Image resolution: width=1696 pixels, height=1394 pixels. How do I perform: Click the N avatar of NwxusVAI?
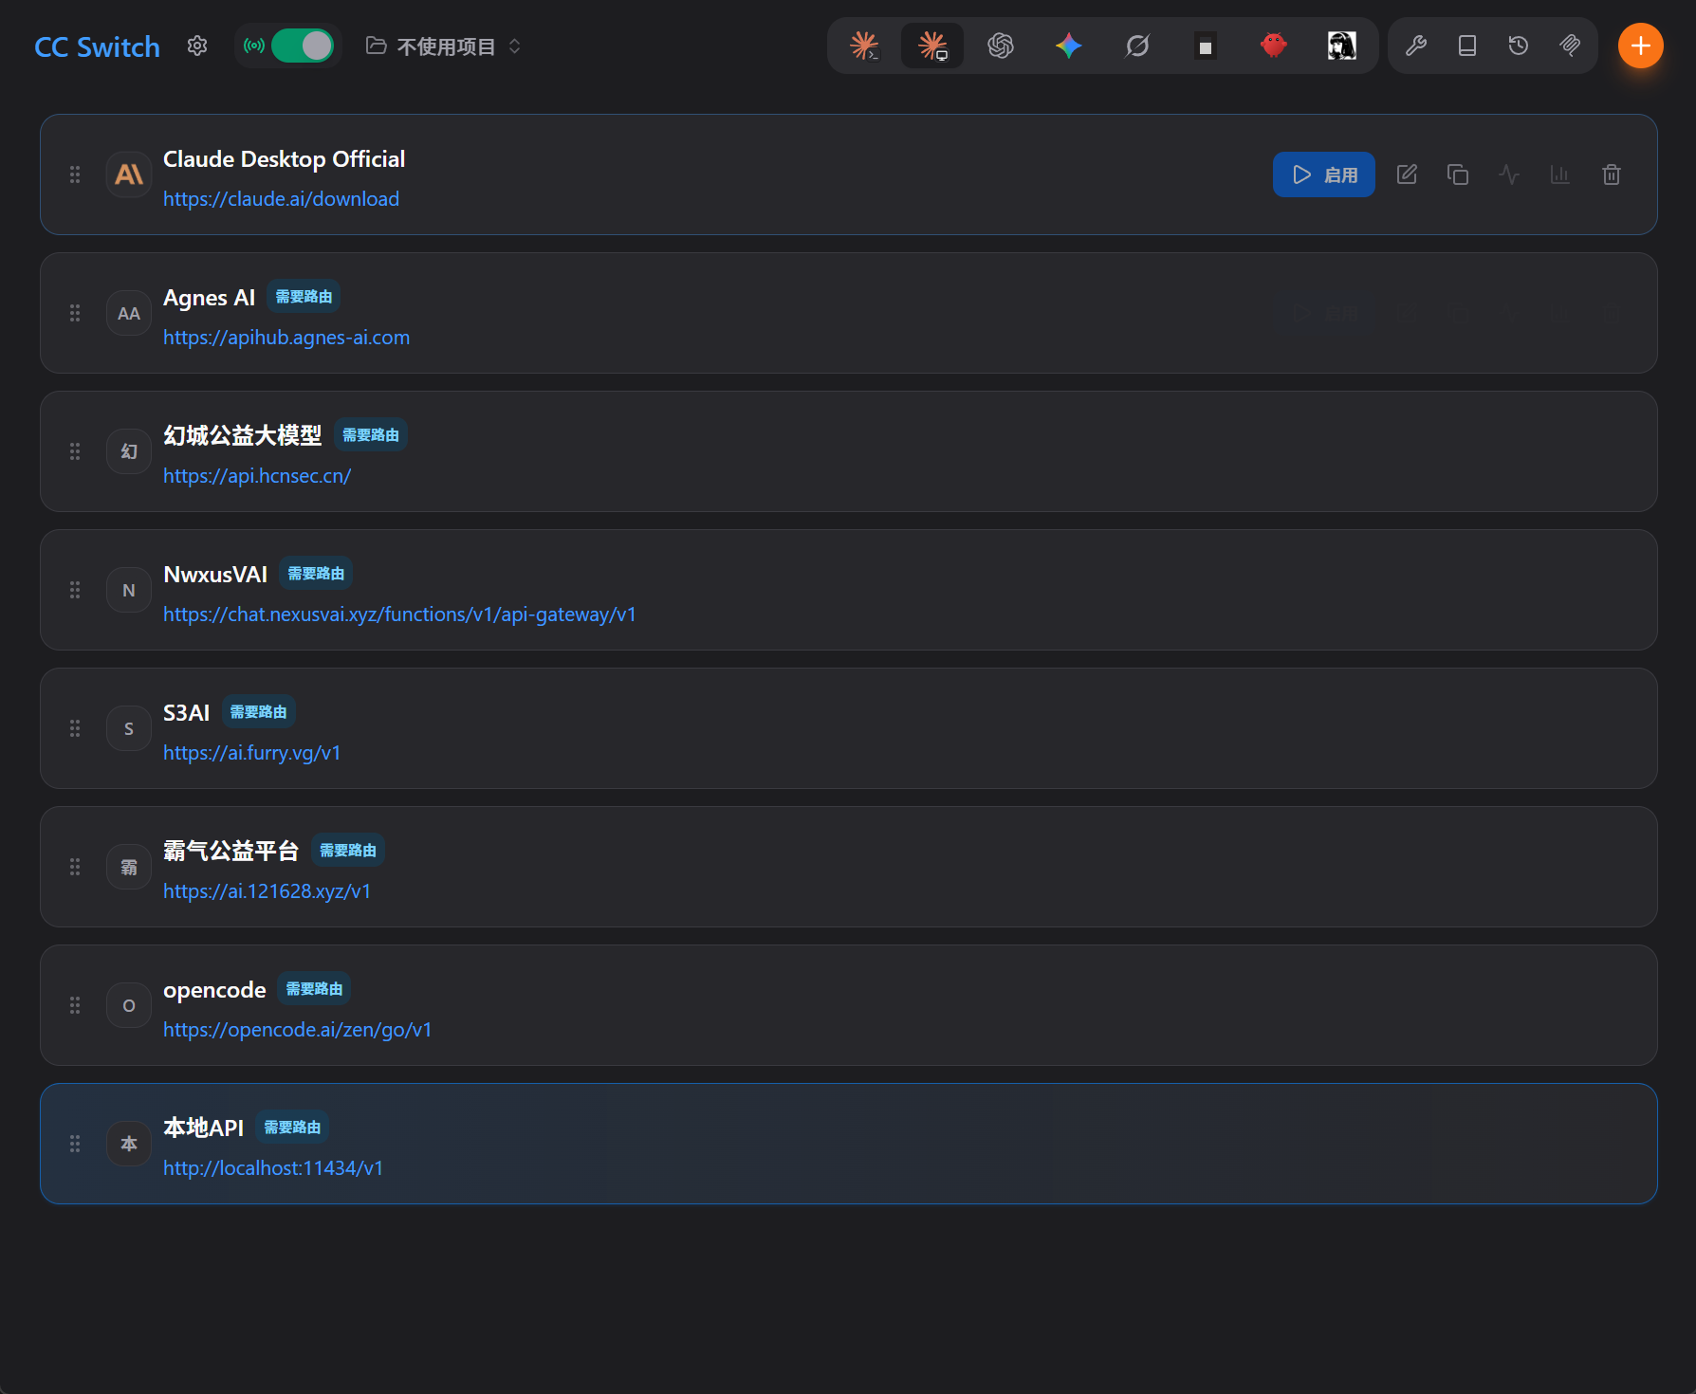click(129, 590)
